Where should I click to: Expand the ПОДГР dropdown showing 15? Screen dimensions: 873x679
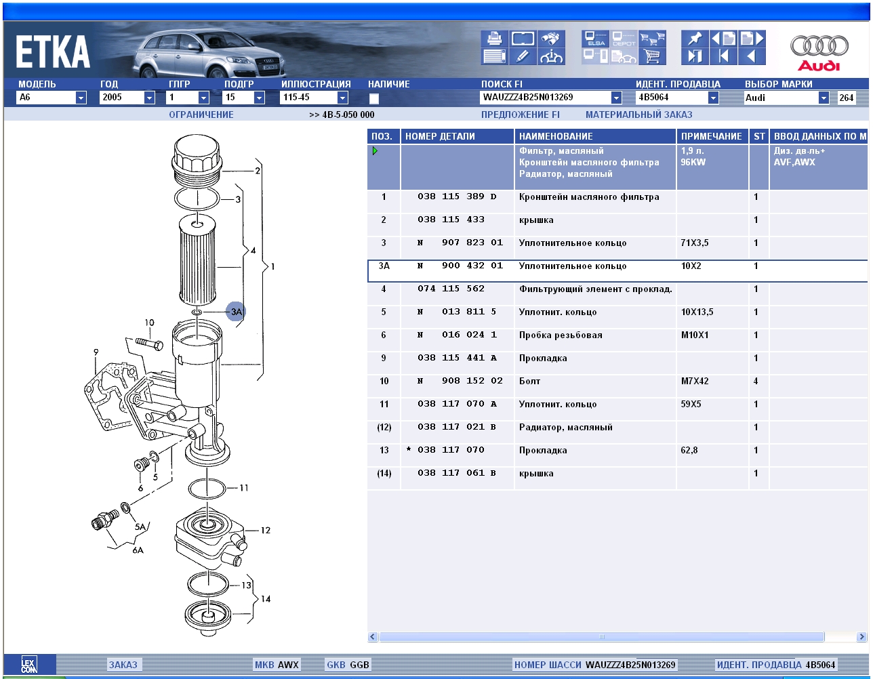(260, 98)
